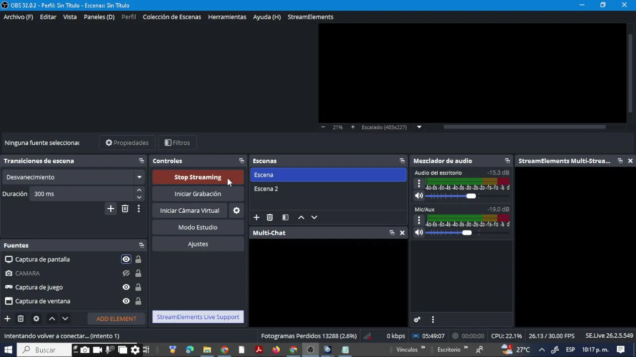Open Mic/Aux three-dot options menu
The height and width of the screenshot is (357, 636).
click(x=419, y=220)
